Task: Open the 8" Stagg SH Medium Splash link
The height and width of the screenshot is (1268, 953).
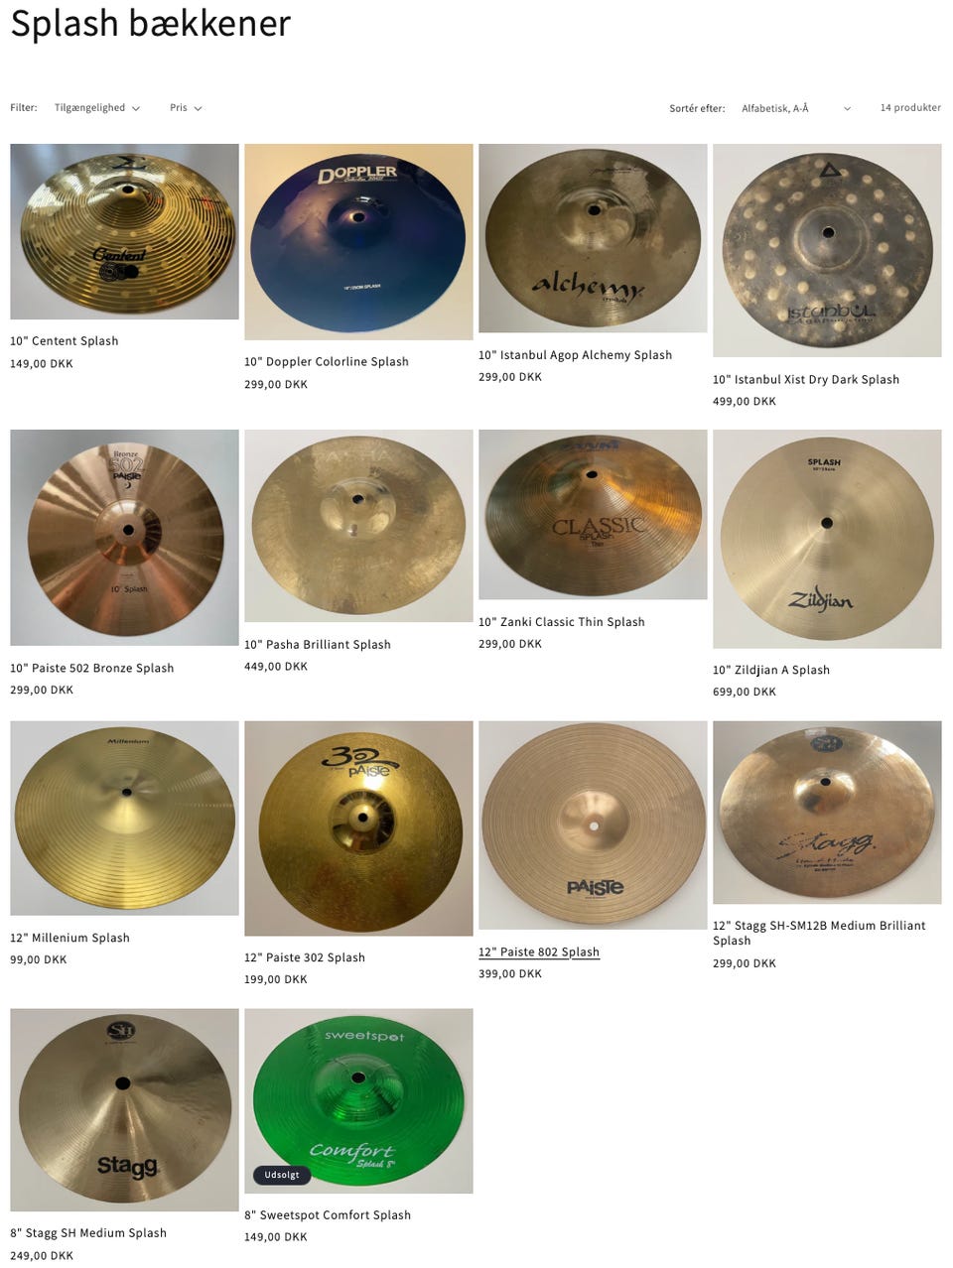Action: point(88,1233)
